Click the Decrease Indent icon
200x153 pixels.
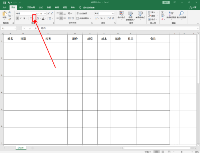click(69, 18)
